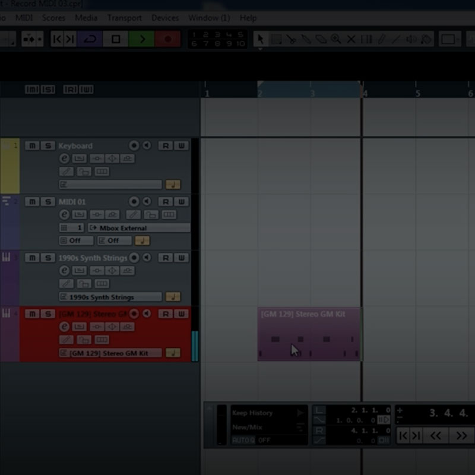475x475 pixels.
Task: Toggle the global Write automation button
Action: 86,90
